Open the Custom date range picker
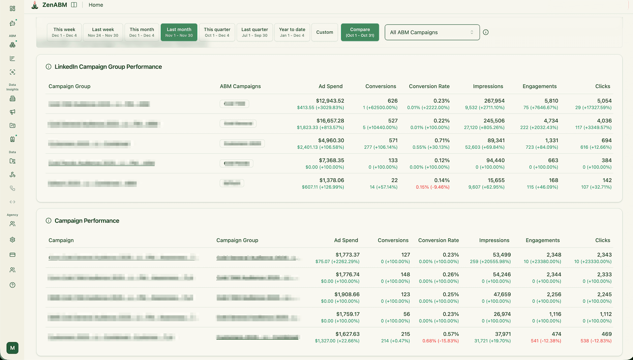 click(x=324, y=32)
